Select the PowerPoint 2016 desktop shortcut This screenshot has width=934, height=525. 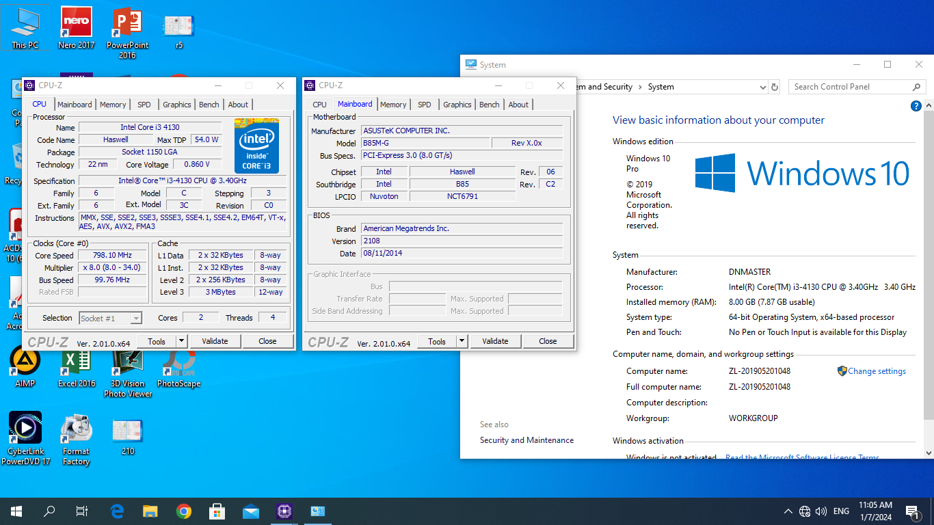tap(127, 33)
